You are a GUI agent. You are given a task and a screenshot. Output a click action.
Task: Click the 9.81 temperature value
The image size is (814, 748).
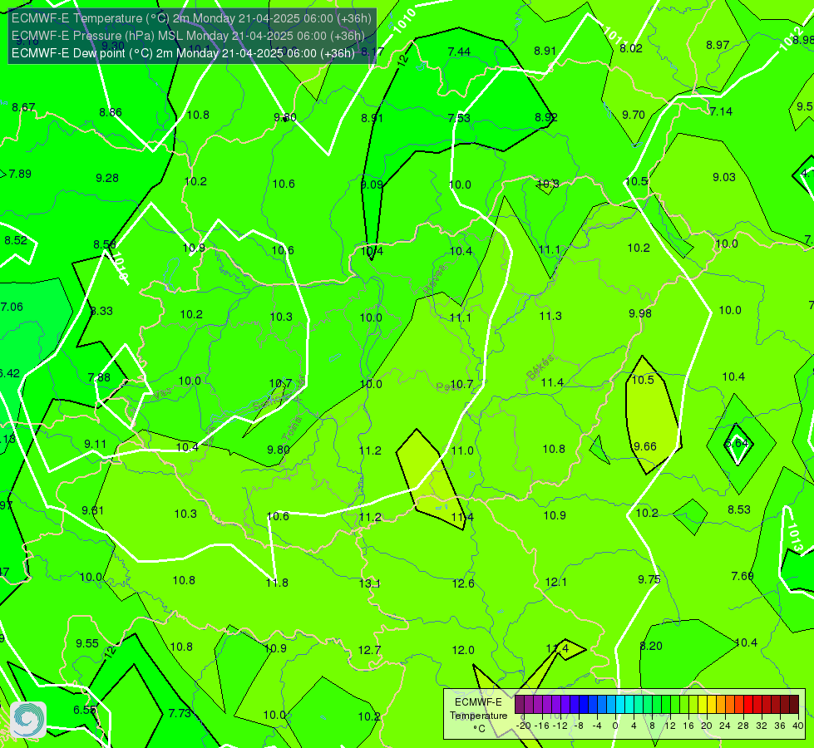pyautogui.click(x=92, y=510)
